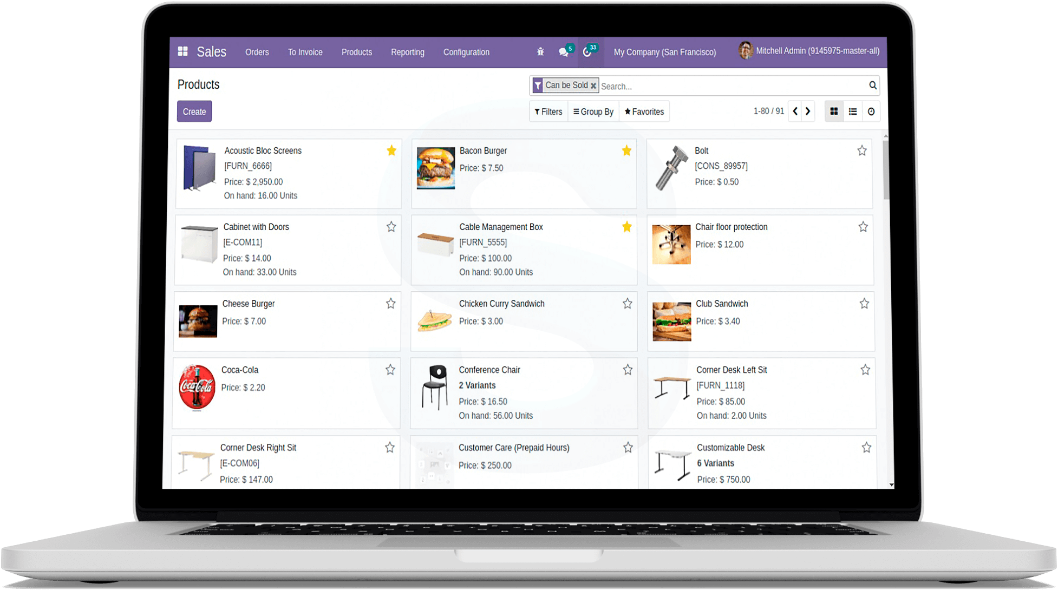Click the next page navigation arrow
The image size is (1058, 590).
click(807, 111)
